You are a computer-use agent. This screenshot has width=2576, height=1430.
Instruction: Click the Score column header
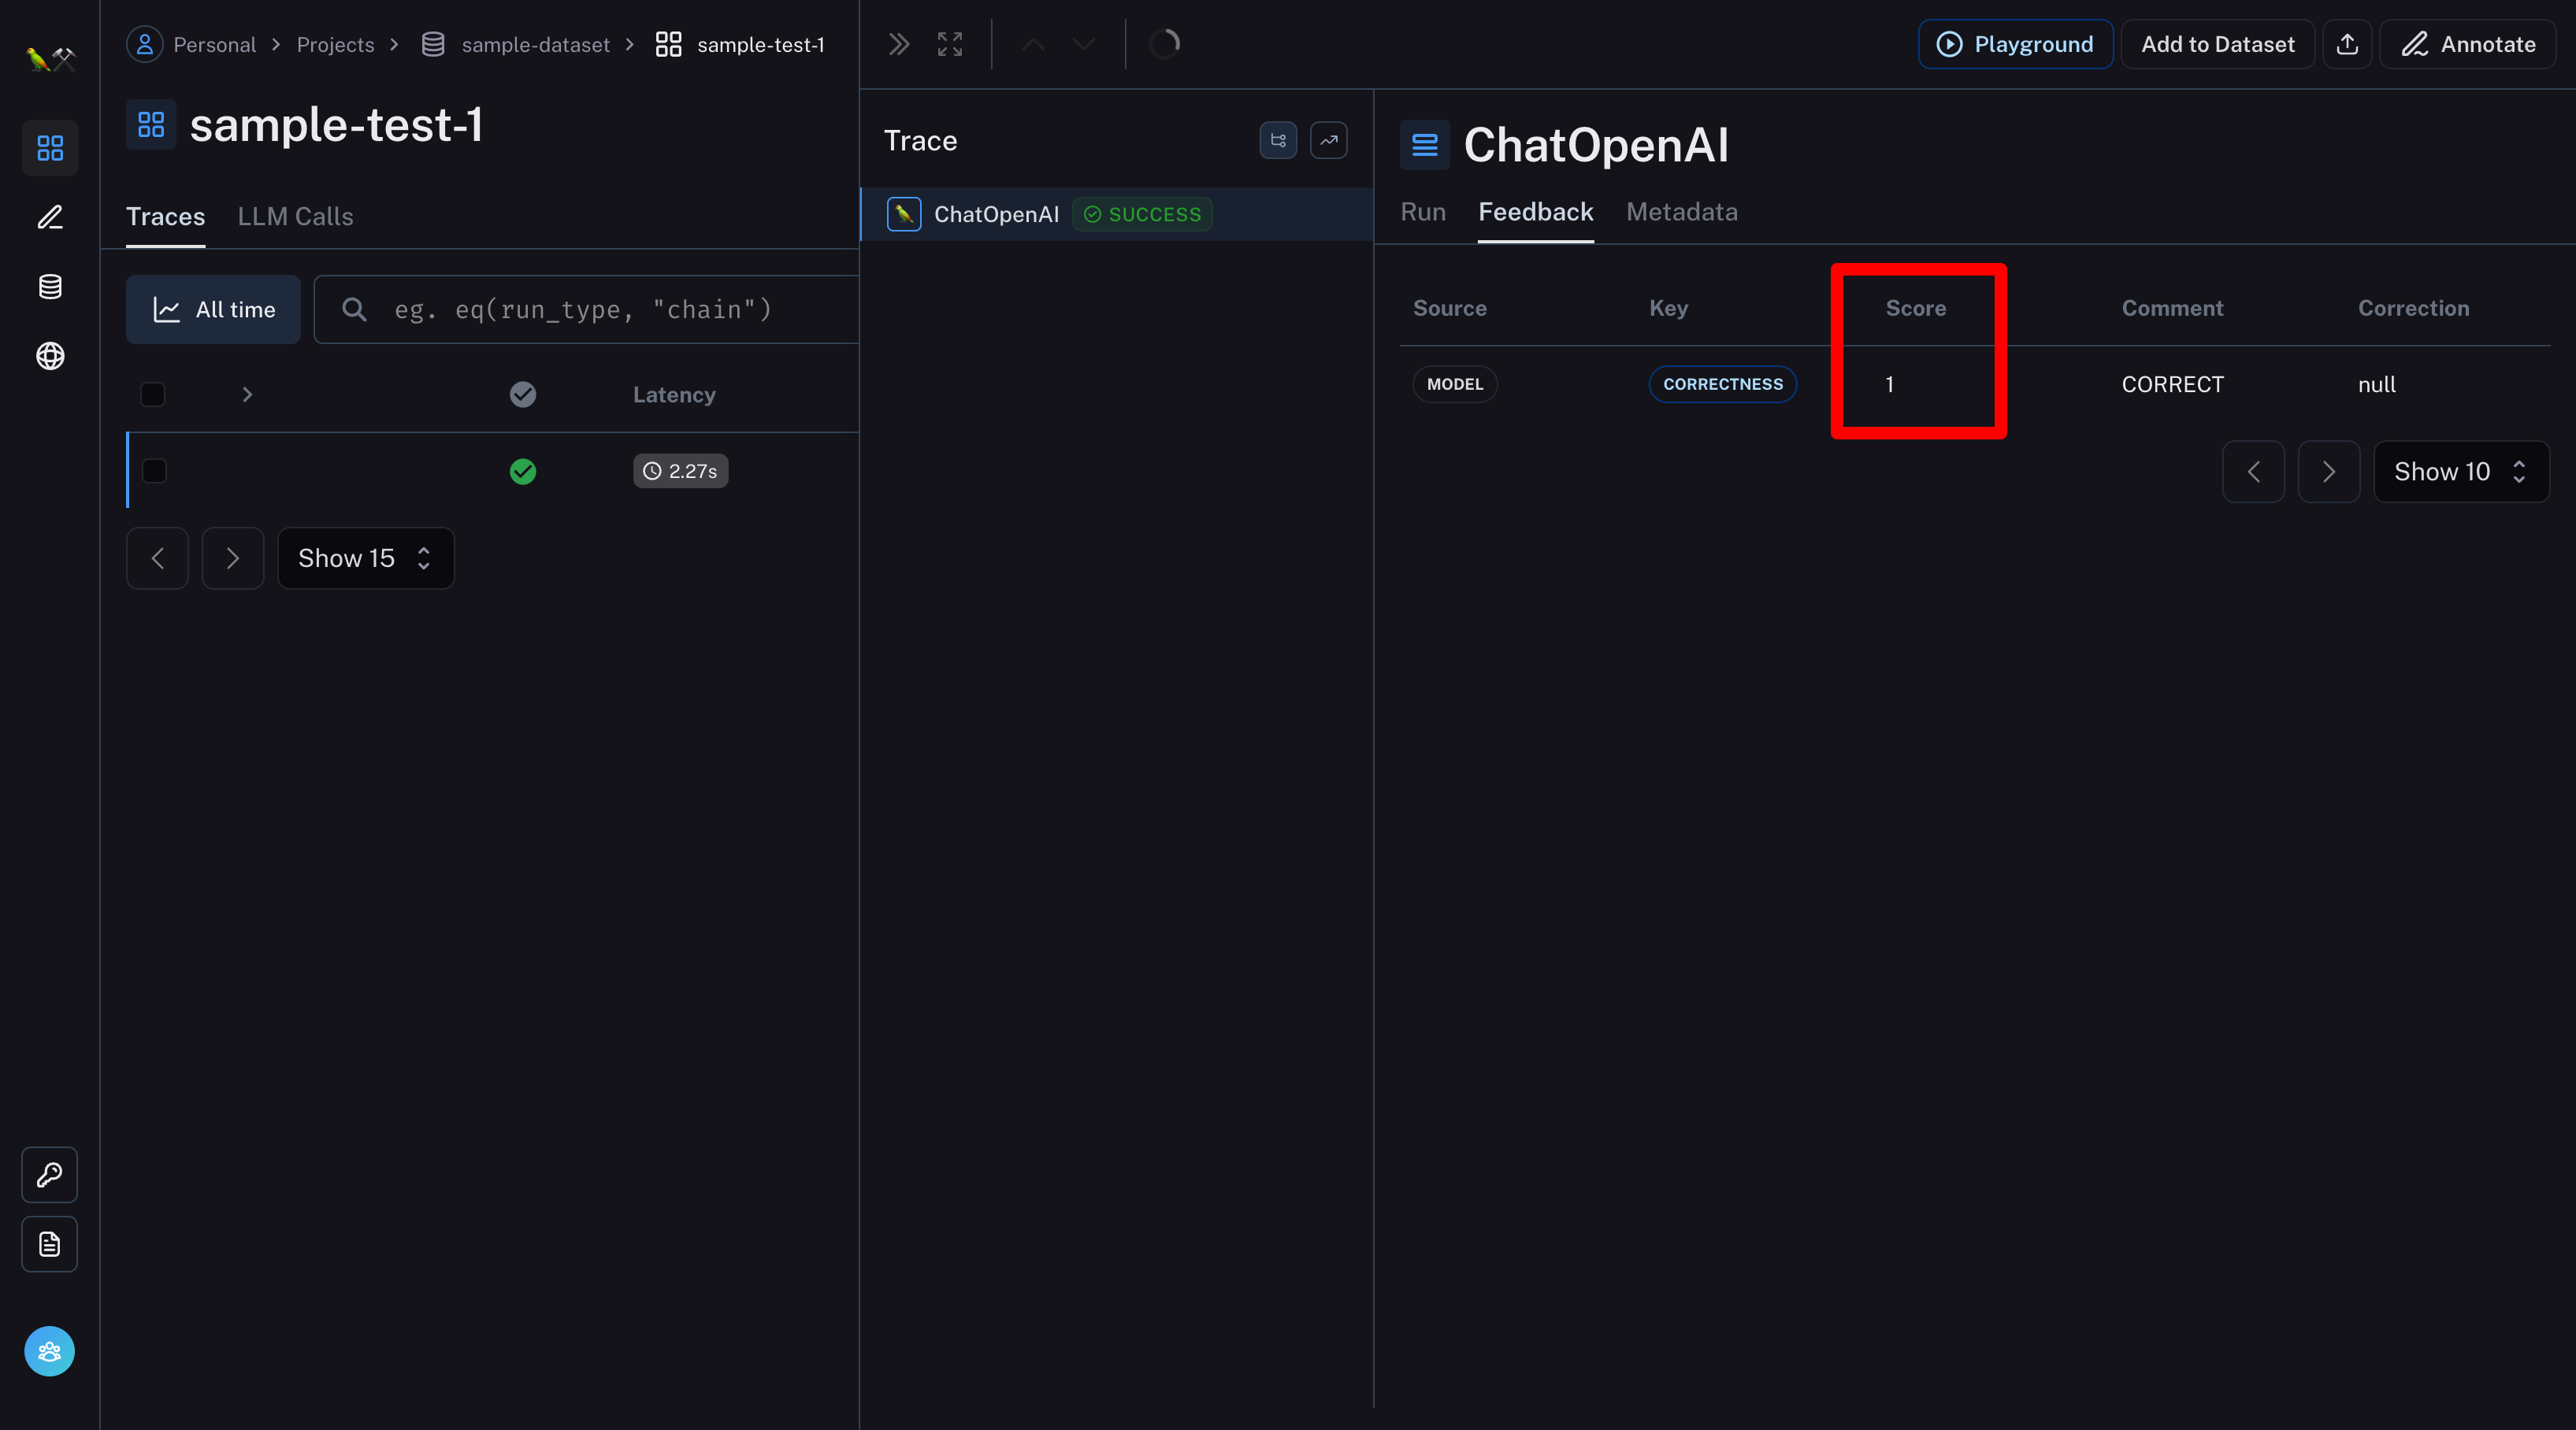point(1916,308)
